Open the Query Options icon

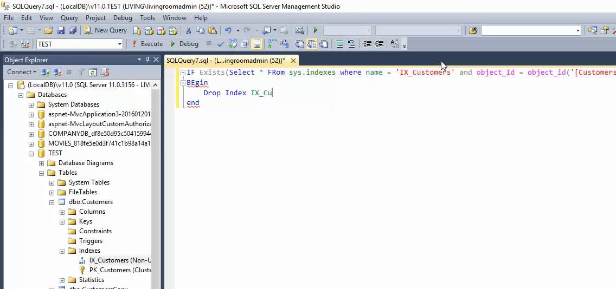(245, 44)
